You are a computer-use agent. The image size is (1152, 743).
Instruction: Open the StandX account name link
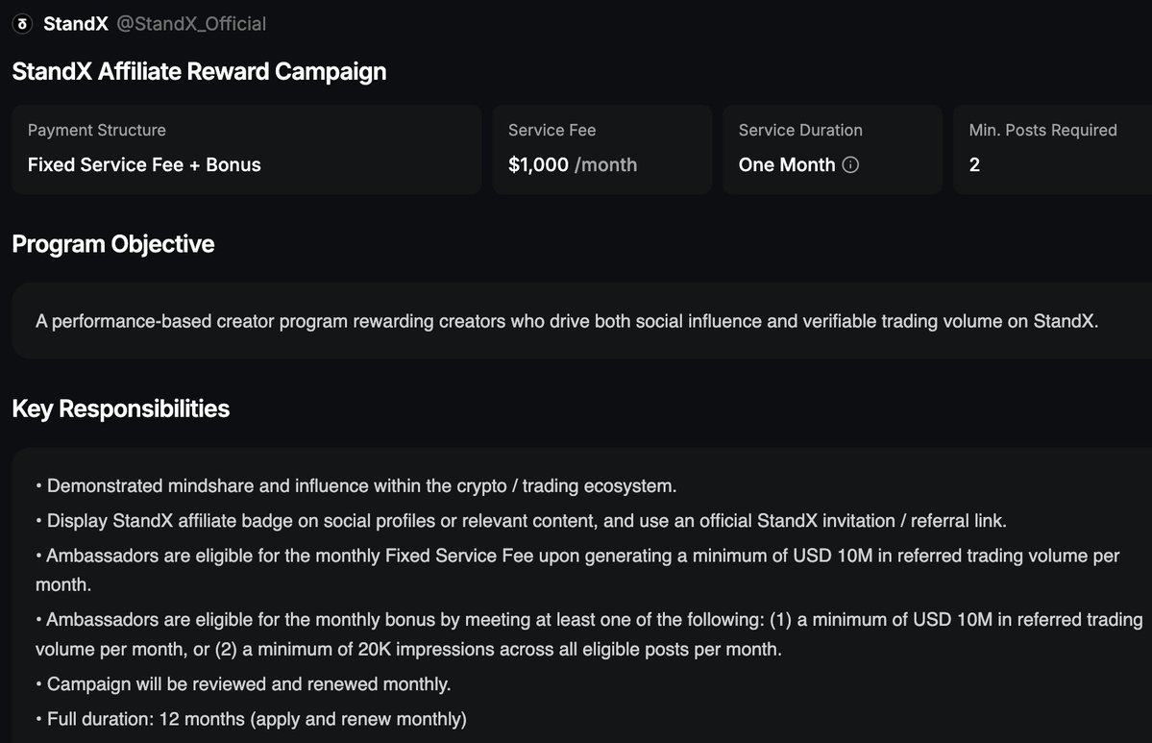click(76, 23)
